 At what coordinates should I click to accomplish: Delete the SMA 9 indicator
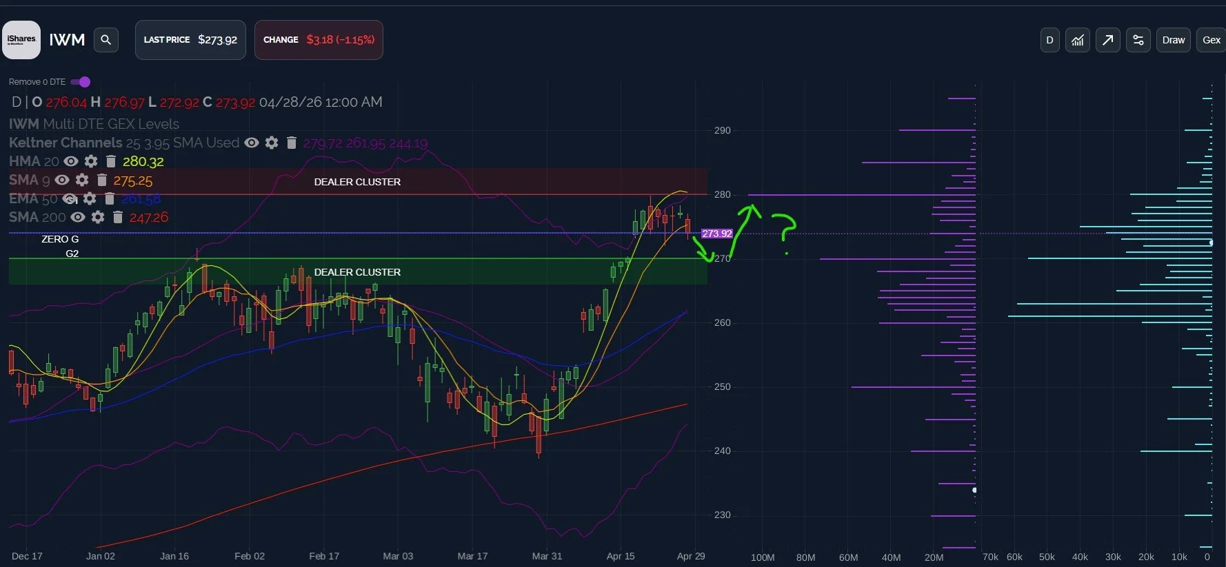102,180
